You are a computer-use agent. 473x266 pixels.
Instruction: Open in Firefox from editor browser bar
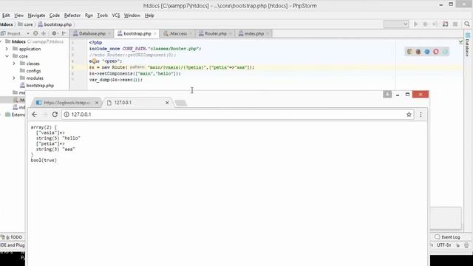click(x=418, y=52)
